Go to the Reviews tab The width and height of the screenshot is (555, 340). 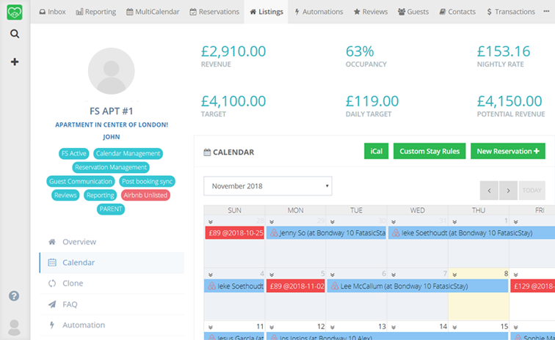tap(371, 12)
